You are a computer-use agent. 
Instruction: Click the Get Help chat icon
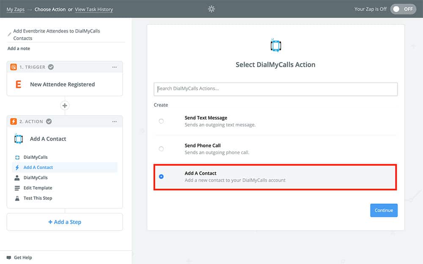[x=8, y=258]
